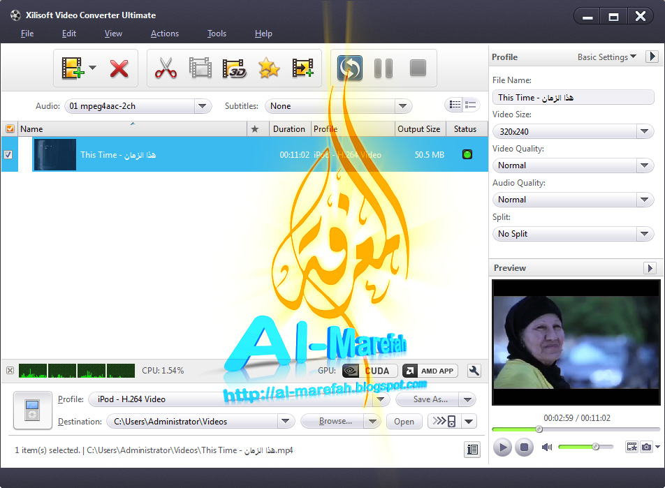Toggle NVIDIA CUDA acceleration
Image resolution: width=665 pixels, height=488 pixels.
point(370,371)
